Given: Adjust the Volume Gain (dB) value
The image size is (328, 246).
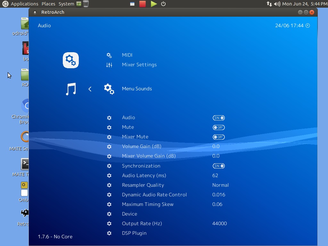Looking at the screenshot, I should click(216, 146).
